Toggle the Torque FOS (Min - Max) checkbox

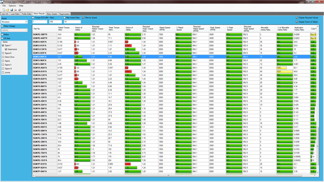(x=33, y=18)
